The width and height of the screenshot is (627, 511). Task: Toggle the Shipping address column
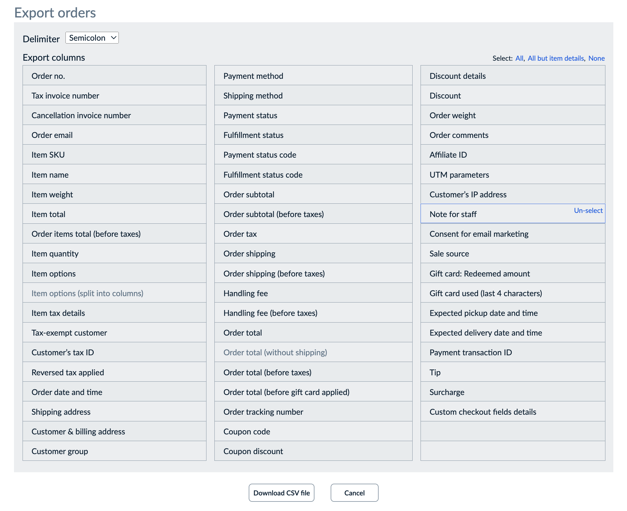pyautogui.click(x=114, y=412)
